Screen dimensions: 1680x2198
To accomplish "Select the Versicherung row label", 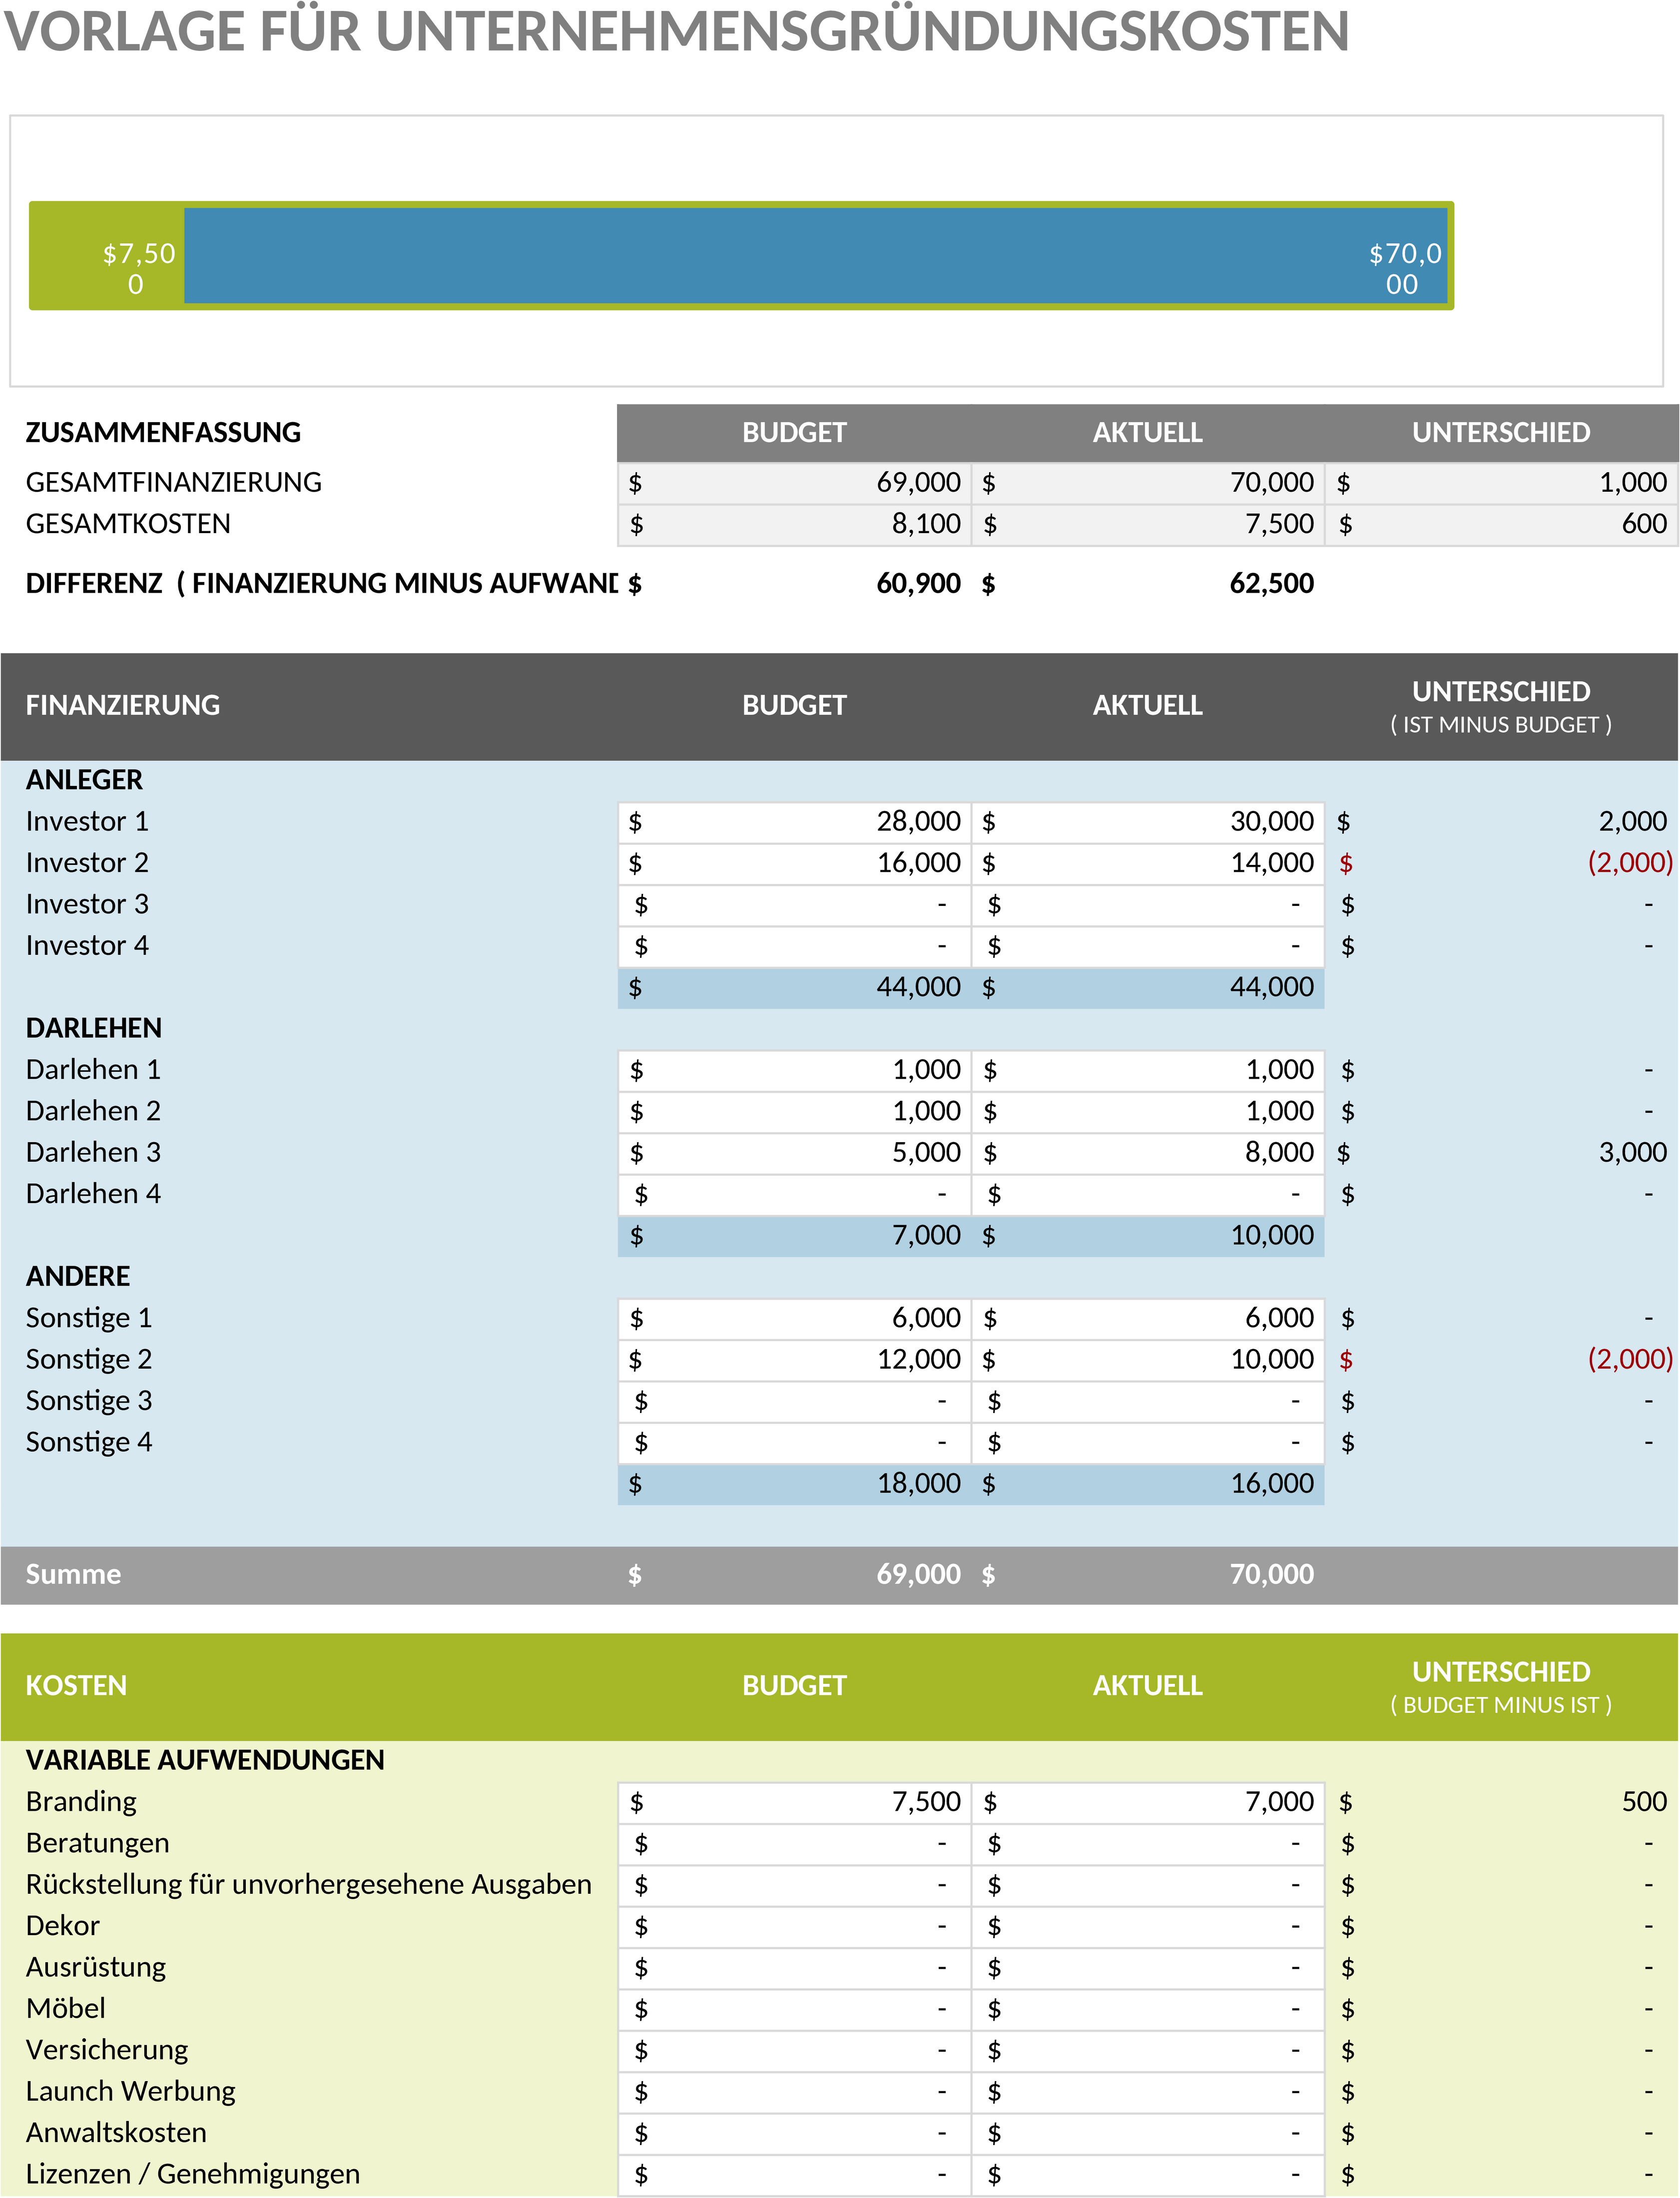I will pos(106,2050).
